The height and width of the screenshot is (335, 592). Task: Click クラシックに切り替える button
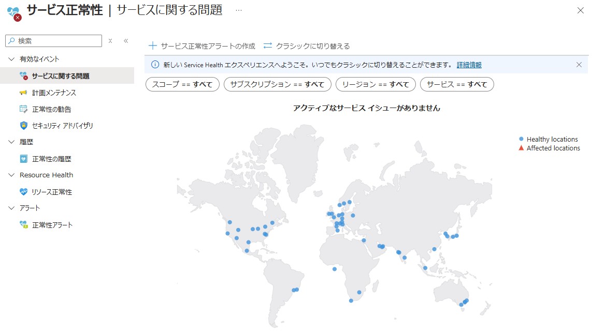pos(307,46)
